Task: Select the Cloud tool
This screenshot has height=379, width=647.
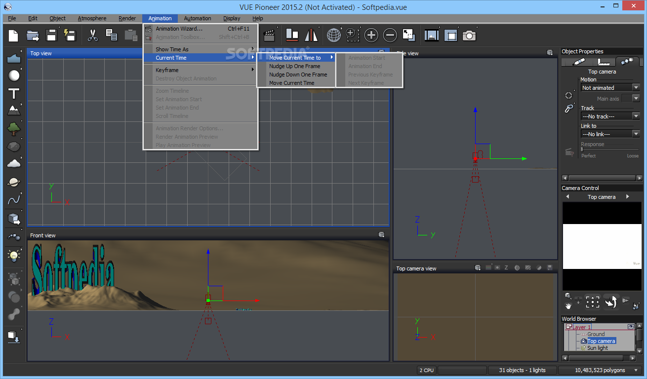Action: [14, 164]
